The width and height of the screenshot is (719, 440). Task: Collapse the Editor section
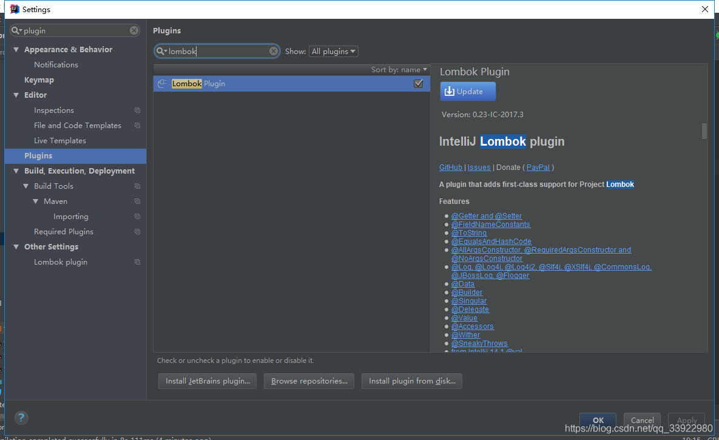[x=16, y=95]
